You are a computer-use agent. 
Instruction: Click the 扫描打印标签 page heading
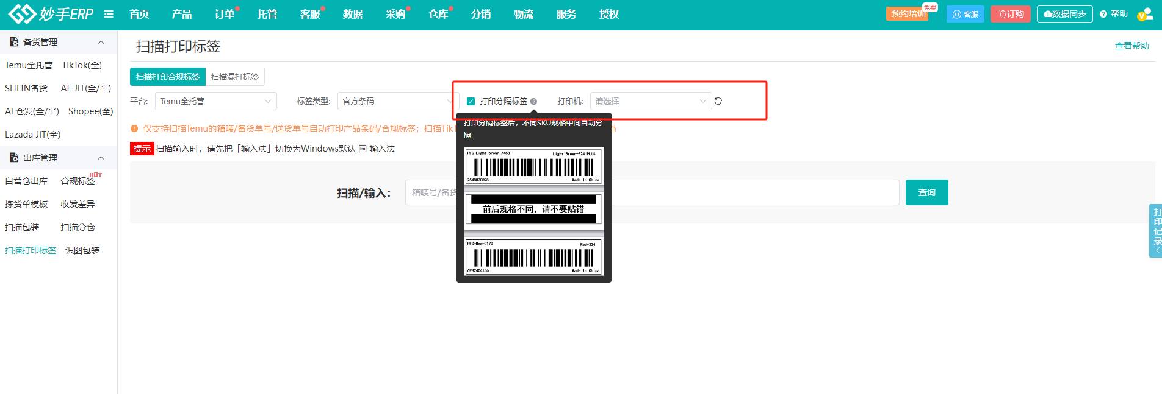[178, 46]
